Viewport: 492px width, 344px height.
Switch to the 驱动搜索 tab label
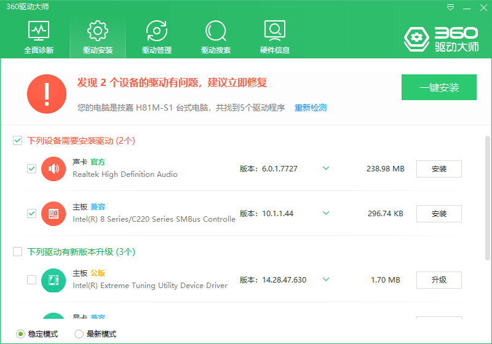[x=216, y=50]
